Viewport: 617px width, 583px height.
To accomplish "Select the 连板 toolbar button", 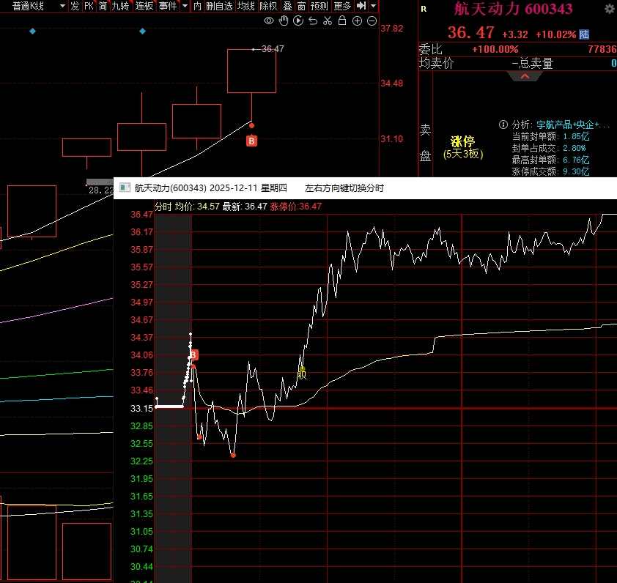I will 144,6.
